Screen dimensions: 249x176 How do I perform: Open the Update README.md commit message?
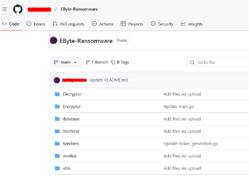point(108,80)
